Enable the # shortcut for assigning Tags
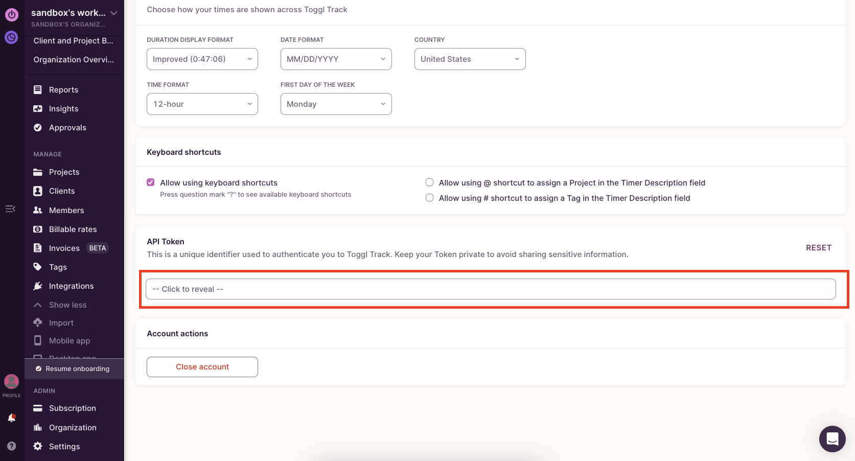 tap(429, 197)
